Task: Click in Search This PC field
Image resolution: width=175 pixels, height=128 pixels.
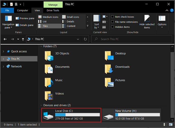Action: click(x=132, y=39)
